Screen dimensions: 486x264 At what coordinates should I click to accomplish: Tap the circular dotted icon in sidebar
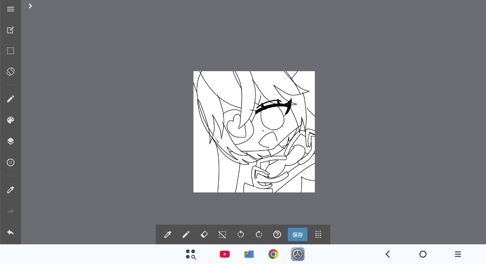[x=11, y=162]
